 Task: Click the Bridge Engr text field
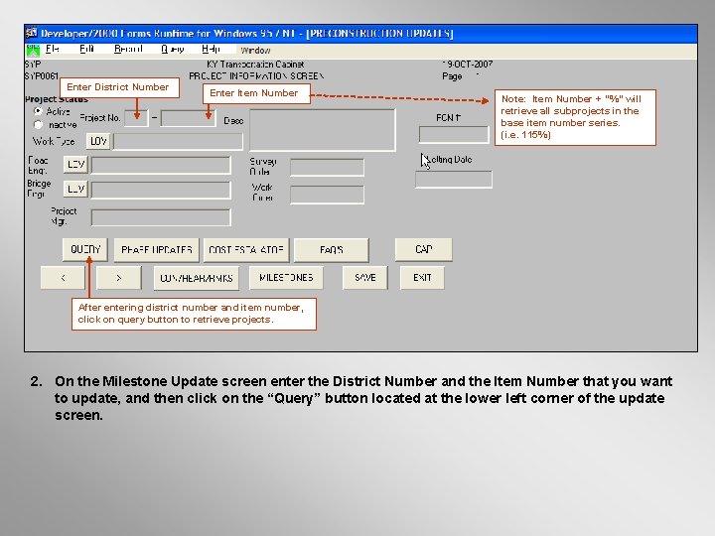[161, 190]
